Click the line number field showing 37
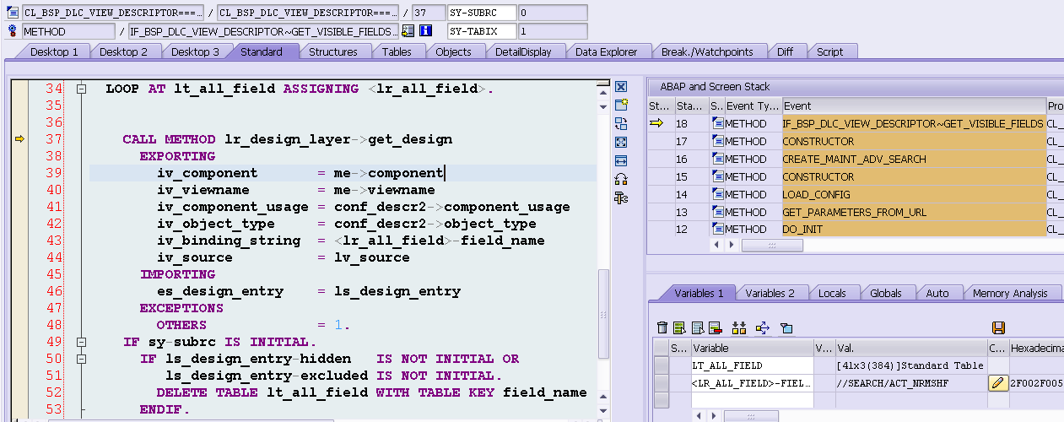The image size is (1064, 422). click(430, 13)
